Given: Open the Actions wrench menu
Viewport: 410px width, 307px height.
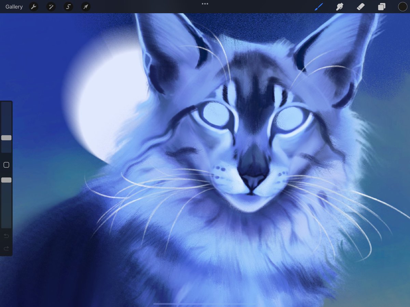Looking at the screenshot, I should (x=33, y=6).
